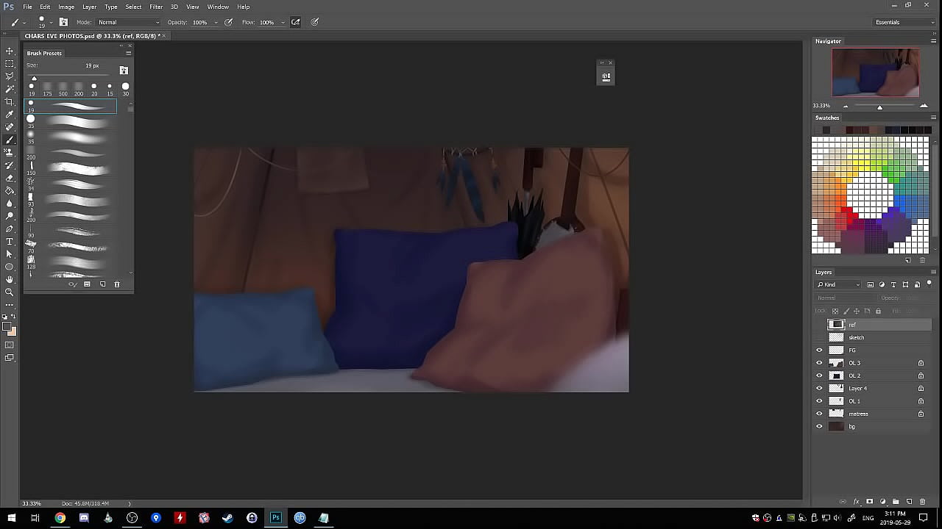Delete layer using Layers panel trash icon

(x=922, y=502)
